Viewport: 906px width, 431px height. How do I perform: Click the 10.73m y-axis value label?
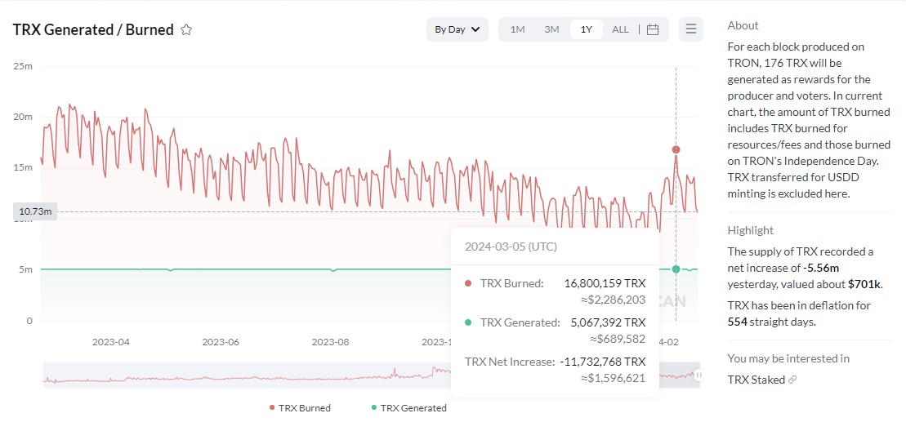point(35,211)
